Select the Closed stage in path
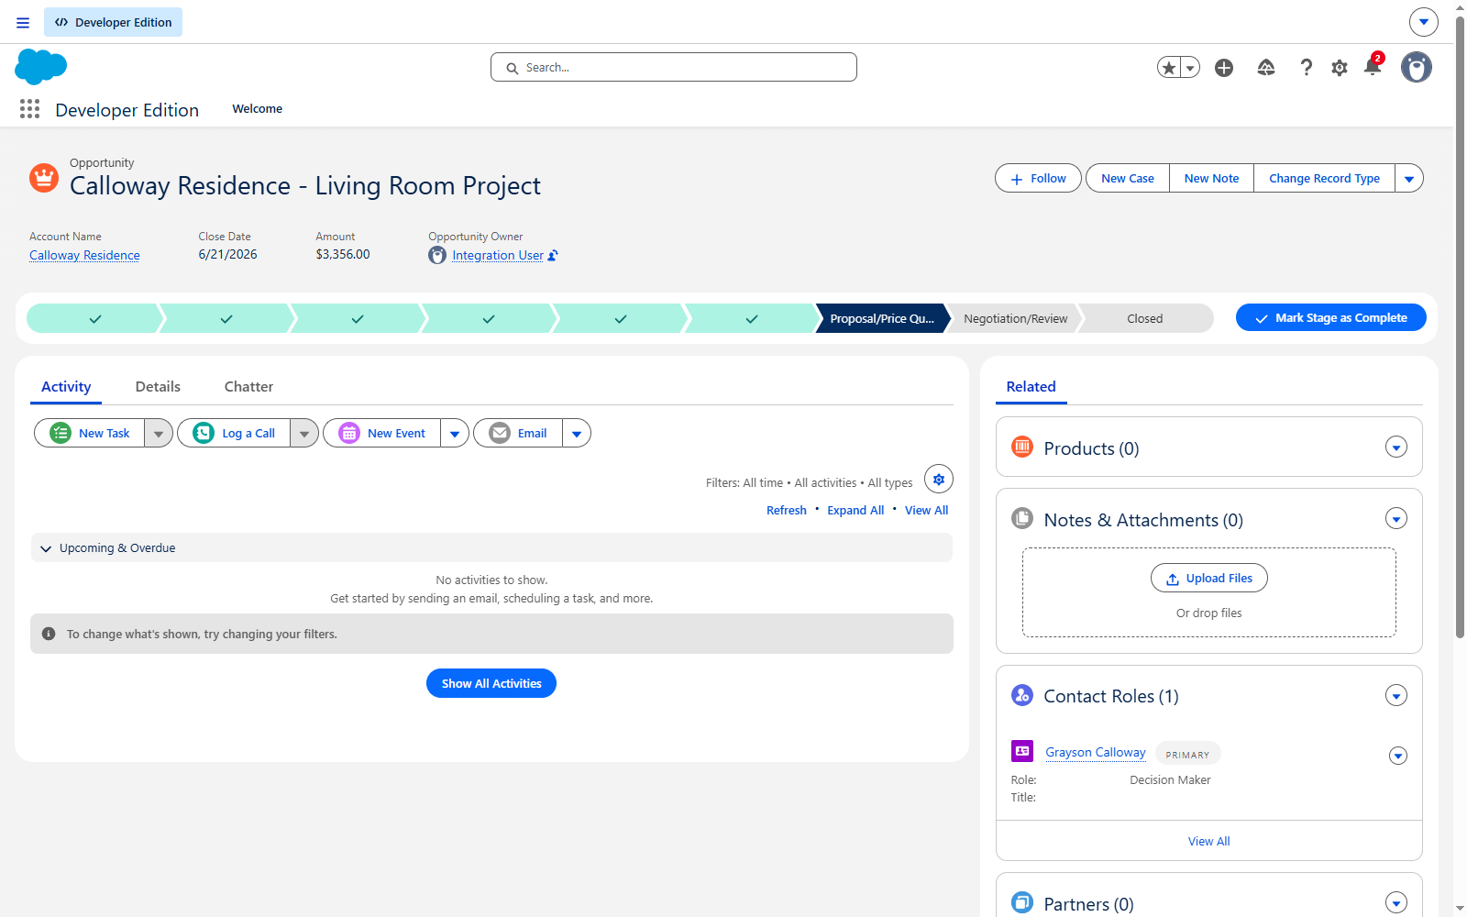The width and height of the screenshot is (1467, 917). tap(1144, 318)
